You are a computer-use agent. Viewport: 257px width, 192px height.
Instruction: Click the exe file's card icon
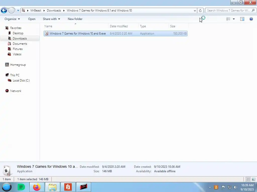point(46,33)
